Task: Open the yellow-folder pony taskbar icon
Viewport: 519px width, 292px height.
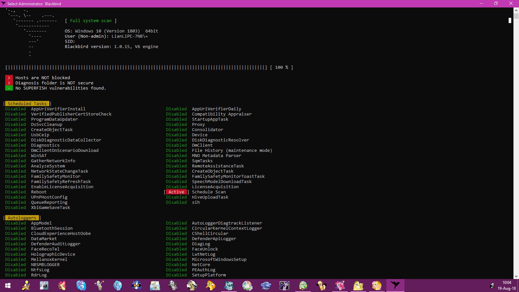Action: [358, 286]
